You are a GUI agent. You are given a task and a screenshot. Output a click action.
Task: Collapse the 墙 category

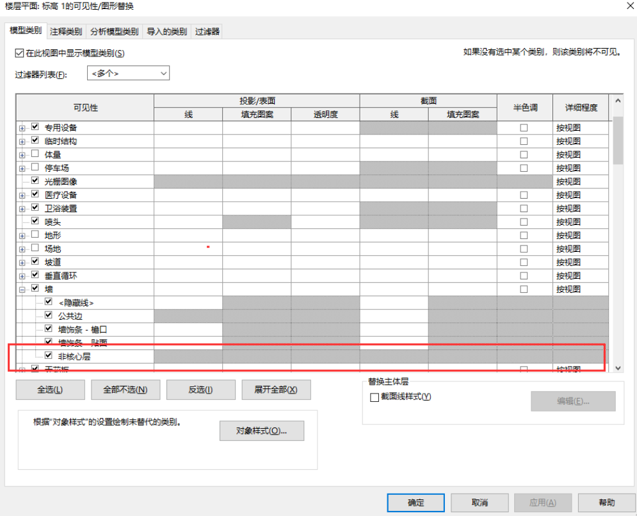[x=22, y=290]
